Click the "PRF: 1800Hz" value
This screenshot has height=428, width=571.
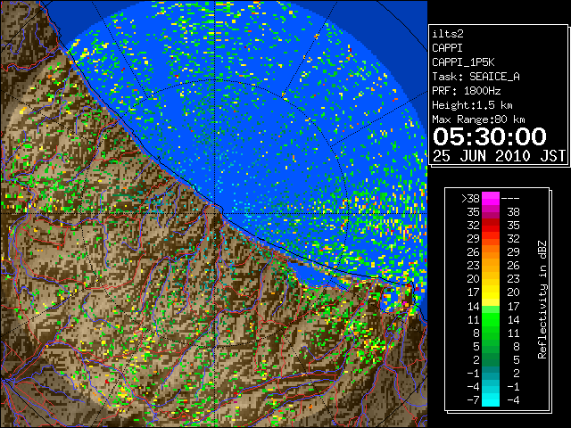click(x=466, y=91)
